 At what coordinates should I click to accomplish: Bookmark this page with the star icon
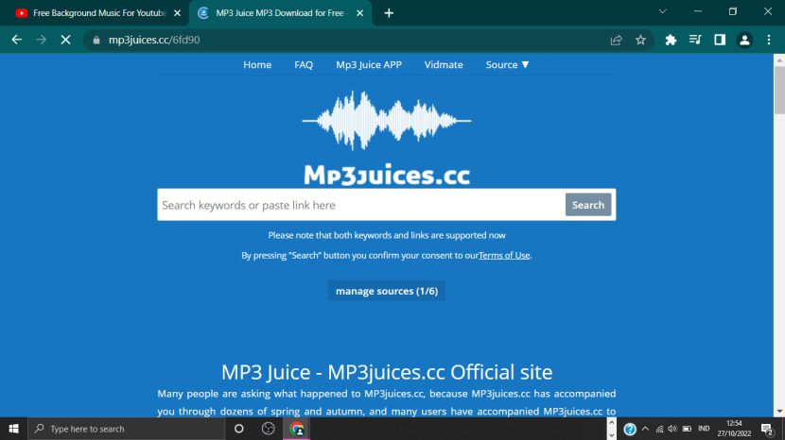(640, 40)
